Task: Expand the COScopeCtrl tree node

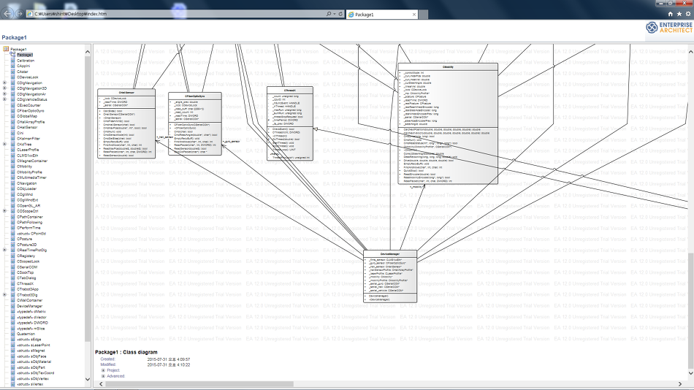Action: pyautogui.click(x=5, y=211)
